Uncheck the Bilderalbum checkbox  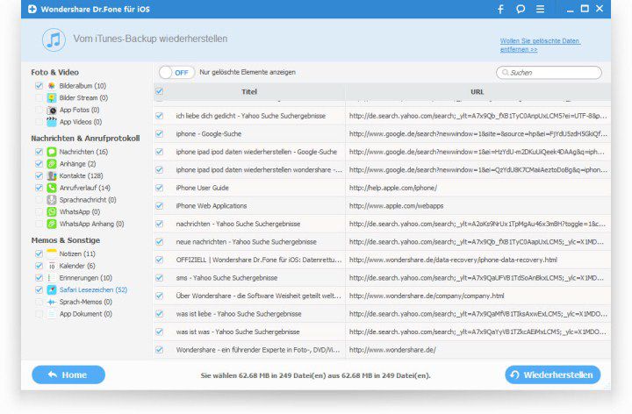pyautogui.click(x=39, y=86)
